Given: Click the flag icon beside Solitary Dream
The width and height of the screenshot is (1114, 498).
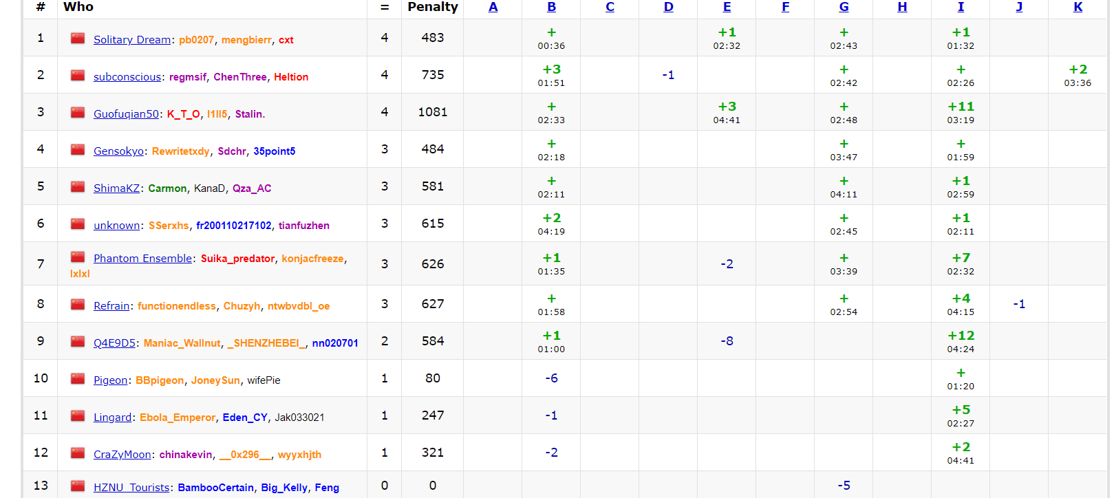Looking at the screenshot, I should pyautogui.click(x=78, y=39).
